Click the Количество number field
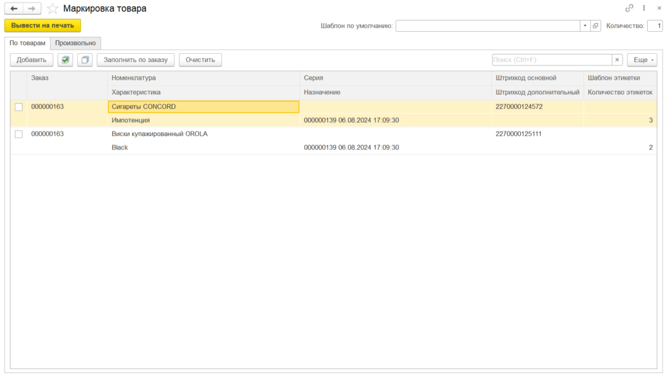 tap(654, 26)
